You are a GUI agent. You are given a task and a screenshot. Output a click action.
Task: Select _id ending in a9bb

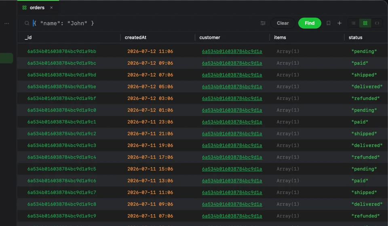[61, 51]
